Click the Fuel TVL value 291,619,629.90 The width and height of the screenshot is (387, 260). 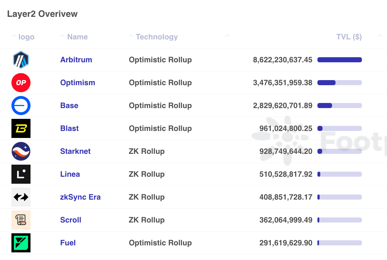click(x=286, y=243)
